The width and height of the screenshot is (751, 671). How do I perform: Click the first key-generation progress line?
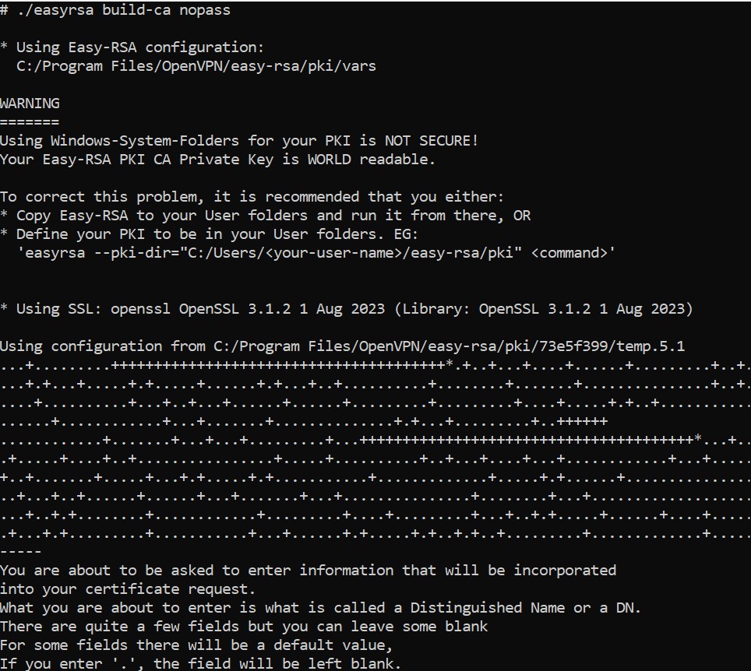[375, 365]
